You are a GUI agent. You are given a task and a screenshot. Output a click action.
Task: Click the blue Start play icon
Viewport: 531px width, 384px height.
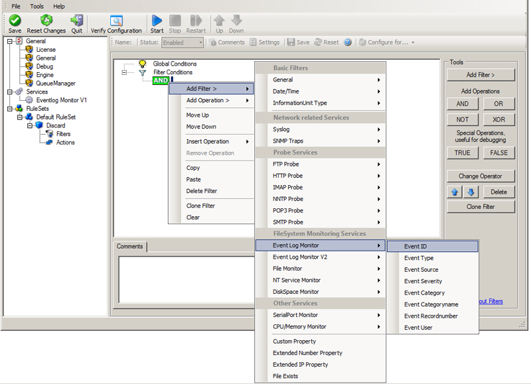click(157, 21)
